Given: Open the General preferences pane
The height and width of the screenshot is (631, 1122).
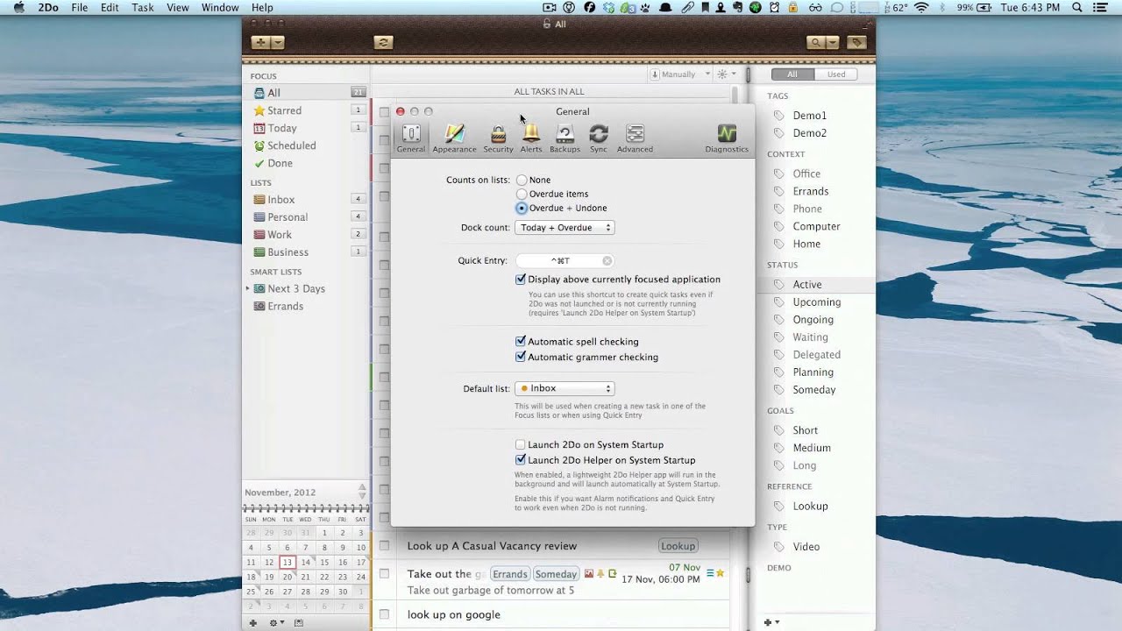Looking at the screenshot, I should 410,138.
